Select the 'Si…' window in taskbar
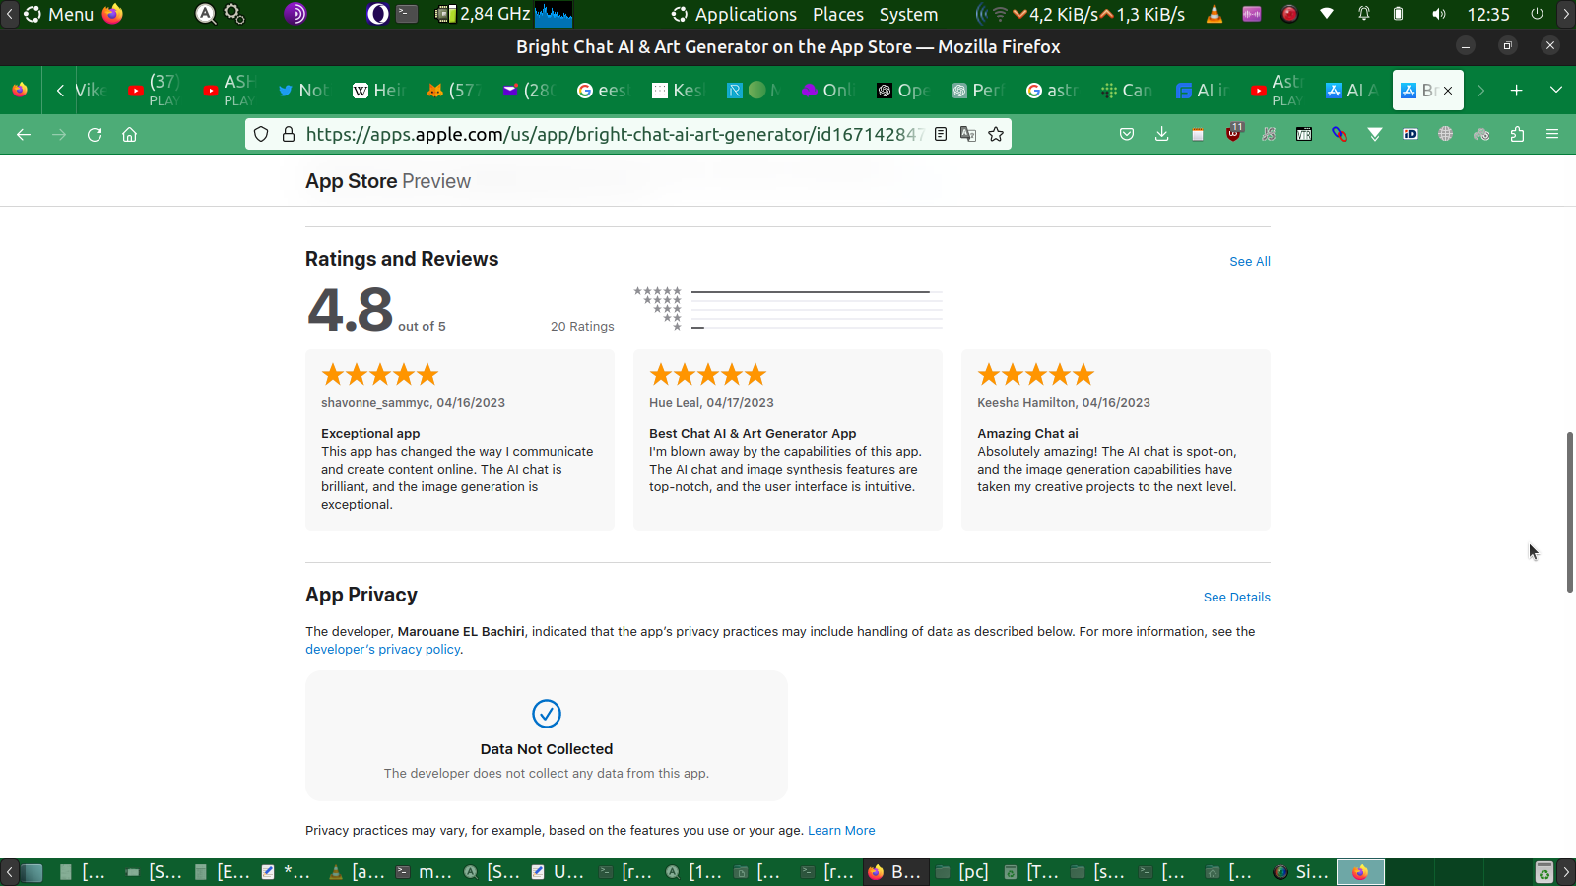Viewport: 1576px width, 886px height. click(x=1301, y=872)
